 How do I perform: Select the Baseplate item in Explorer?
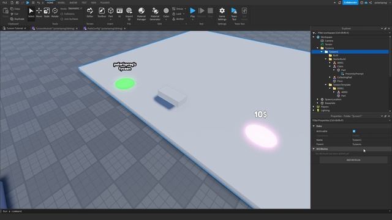tap(330, 103)
